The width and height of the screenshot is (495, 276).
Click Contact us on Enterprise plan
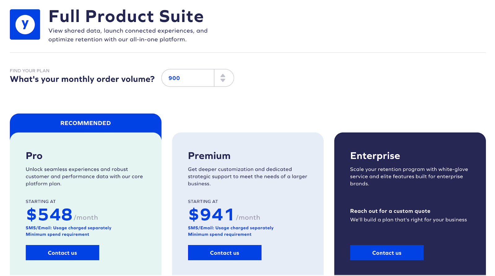[387, 253]
